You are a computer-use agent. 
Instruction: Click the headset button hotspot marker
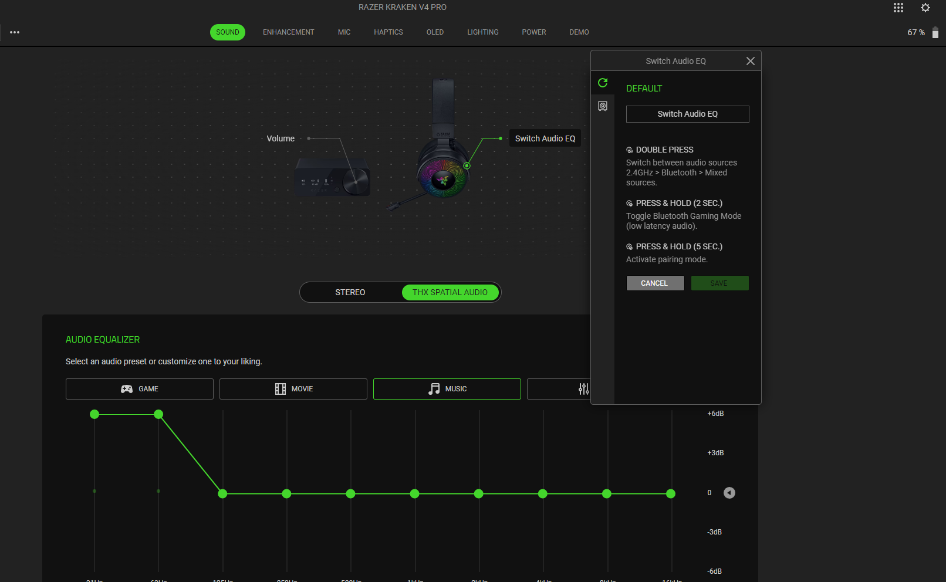click(x=467, y=166)
